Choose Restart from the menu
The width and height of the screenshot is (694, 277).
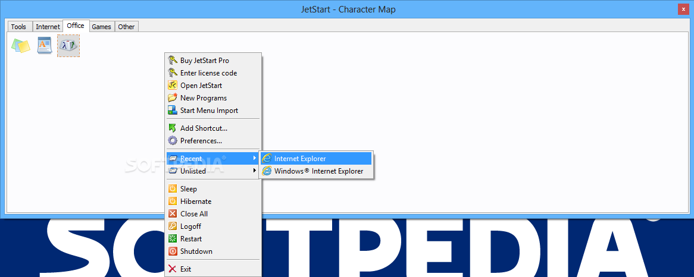click(213, 238)
